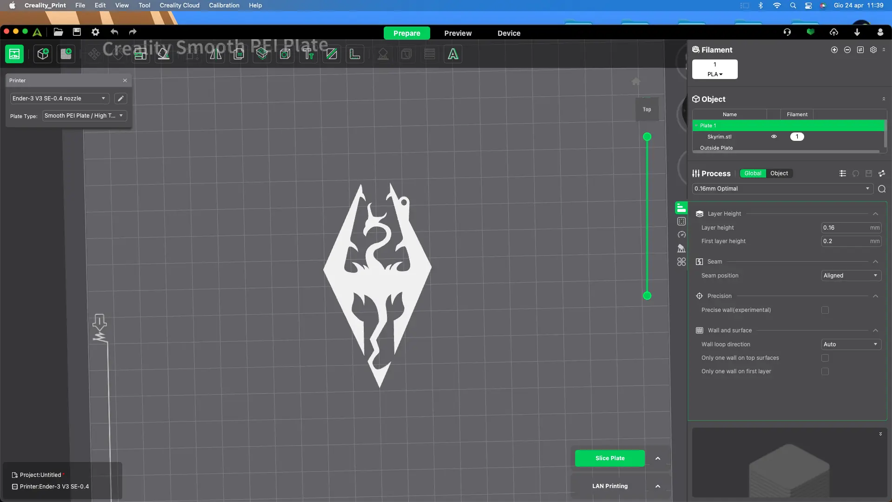The height and width of the screenshot is (502, 892).
Task: Open preferences via the top bar gear icon
Action: [x=95, y=32]
